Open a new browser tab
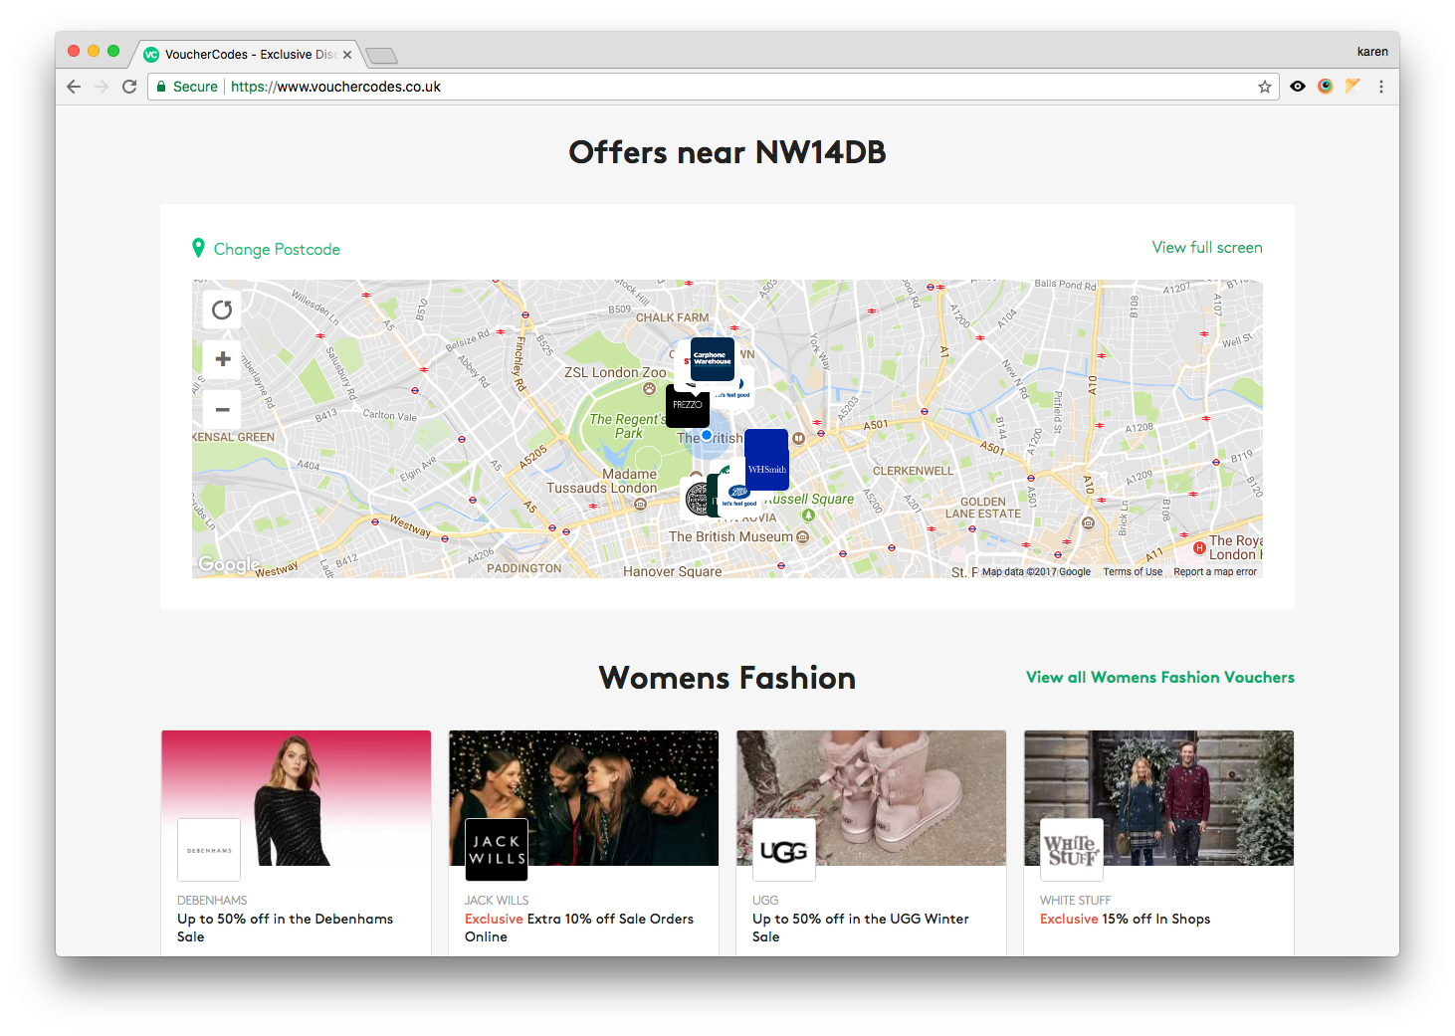Viewport: 1455px width, 1036px height. 381,56
